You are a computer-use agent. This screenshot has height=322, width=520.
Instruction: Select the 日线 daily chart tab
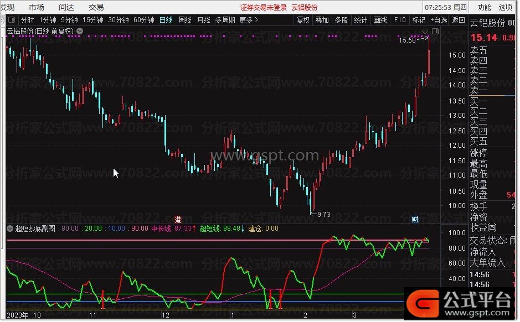coord(166,20)
